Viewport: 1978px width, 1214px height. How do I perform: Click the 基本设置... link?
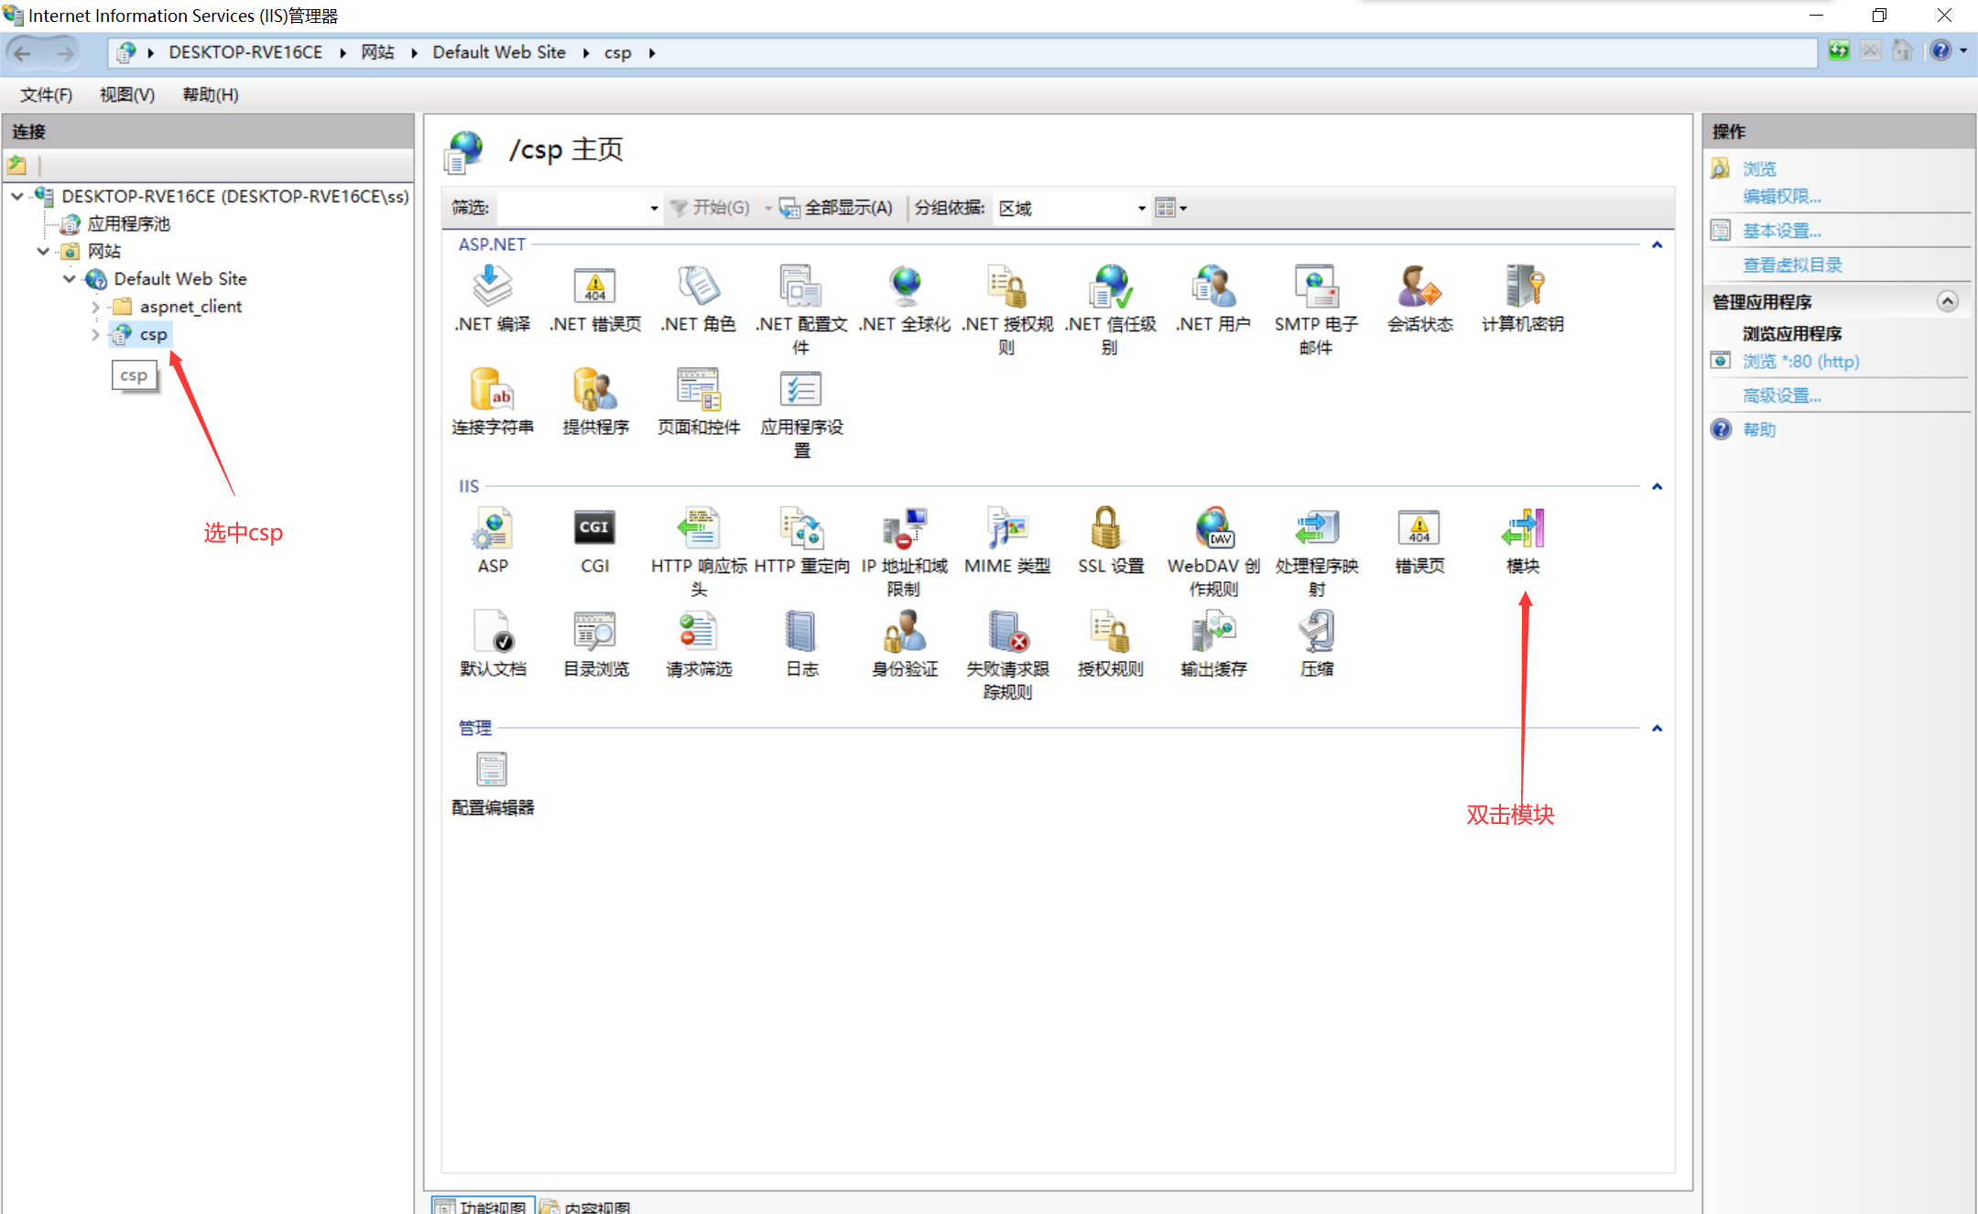1781,231
